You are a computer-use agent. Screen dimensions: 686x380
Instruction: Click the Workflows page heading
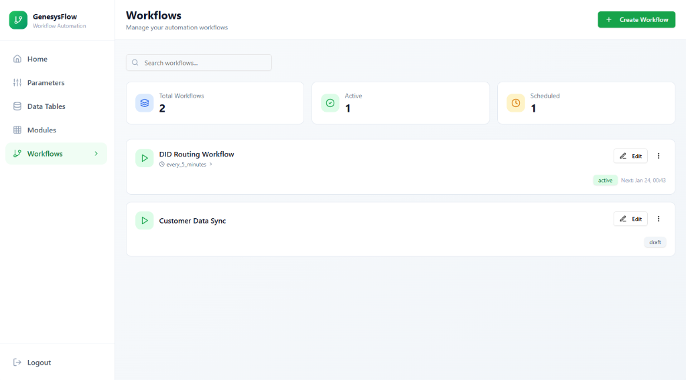153,15
